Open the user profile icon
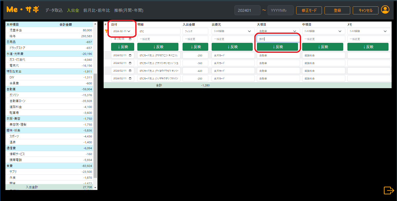The image size is (397, 201). [385, 10]
